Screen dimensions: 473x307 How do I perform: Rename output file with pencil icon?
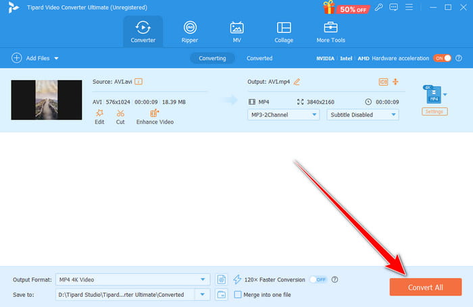pos(297,82)
